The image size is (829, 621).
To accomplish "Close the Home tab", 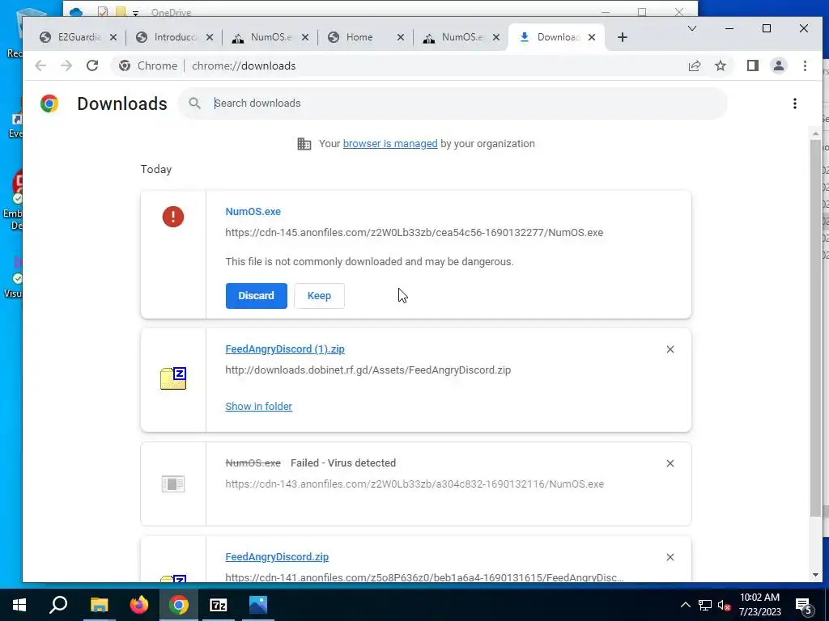I will coord(400,37).
